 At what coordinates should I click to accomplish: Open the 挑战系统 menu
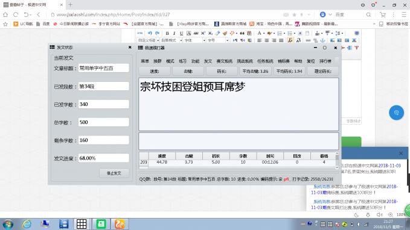[245, 61]
